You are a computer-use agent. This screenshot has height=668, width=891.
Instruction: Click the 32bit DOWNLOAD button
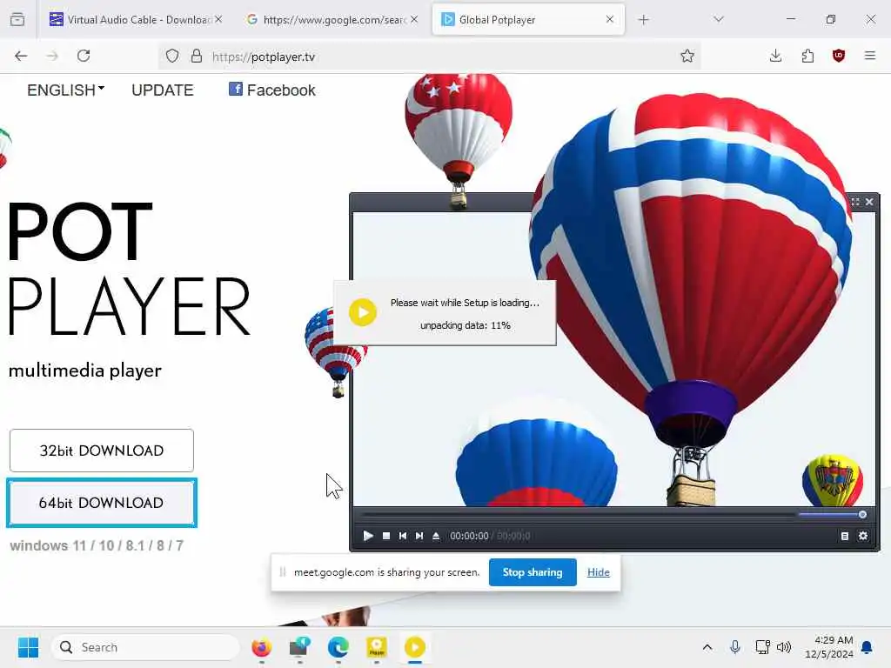click(102, 451)
